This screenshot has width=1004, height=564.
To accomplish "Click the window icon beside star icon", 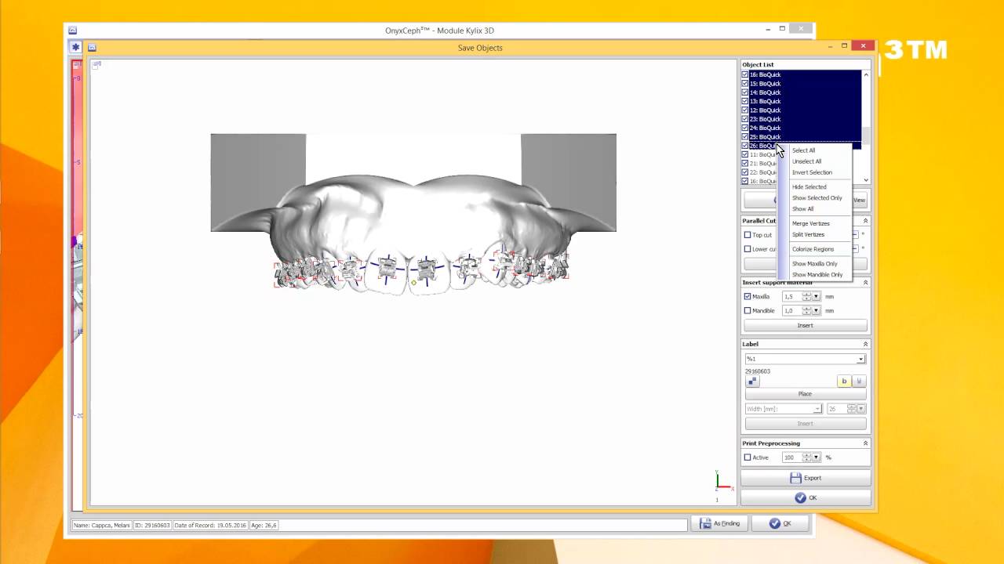I will point(92,48).
